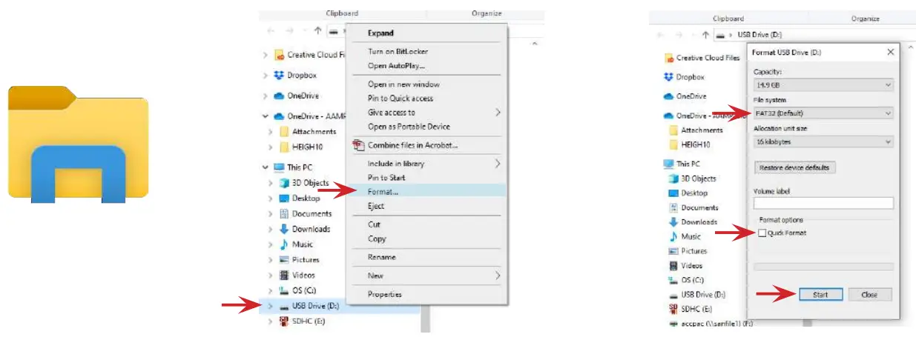Click Attachments folder icon in Format-dialog screenshot
This screenshot has width=916, height=337.
[673, 130]
